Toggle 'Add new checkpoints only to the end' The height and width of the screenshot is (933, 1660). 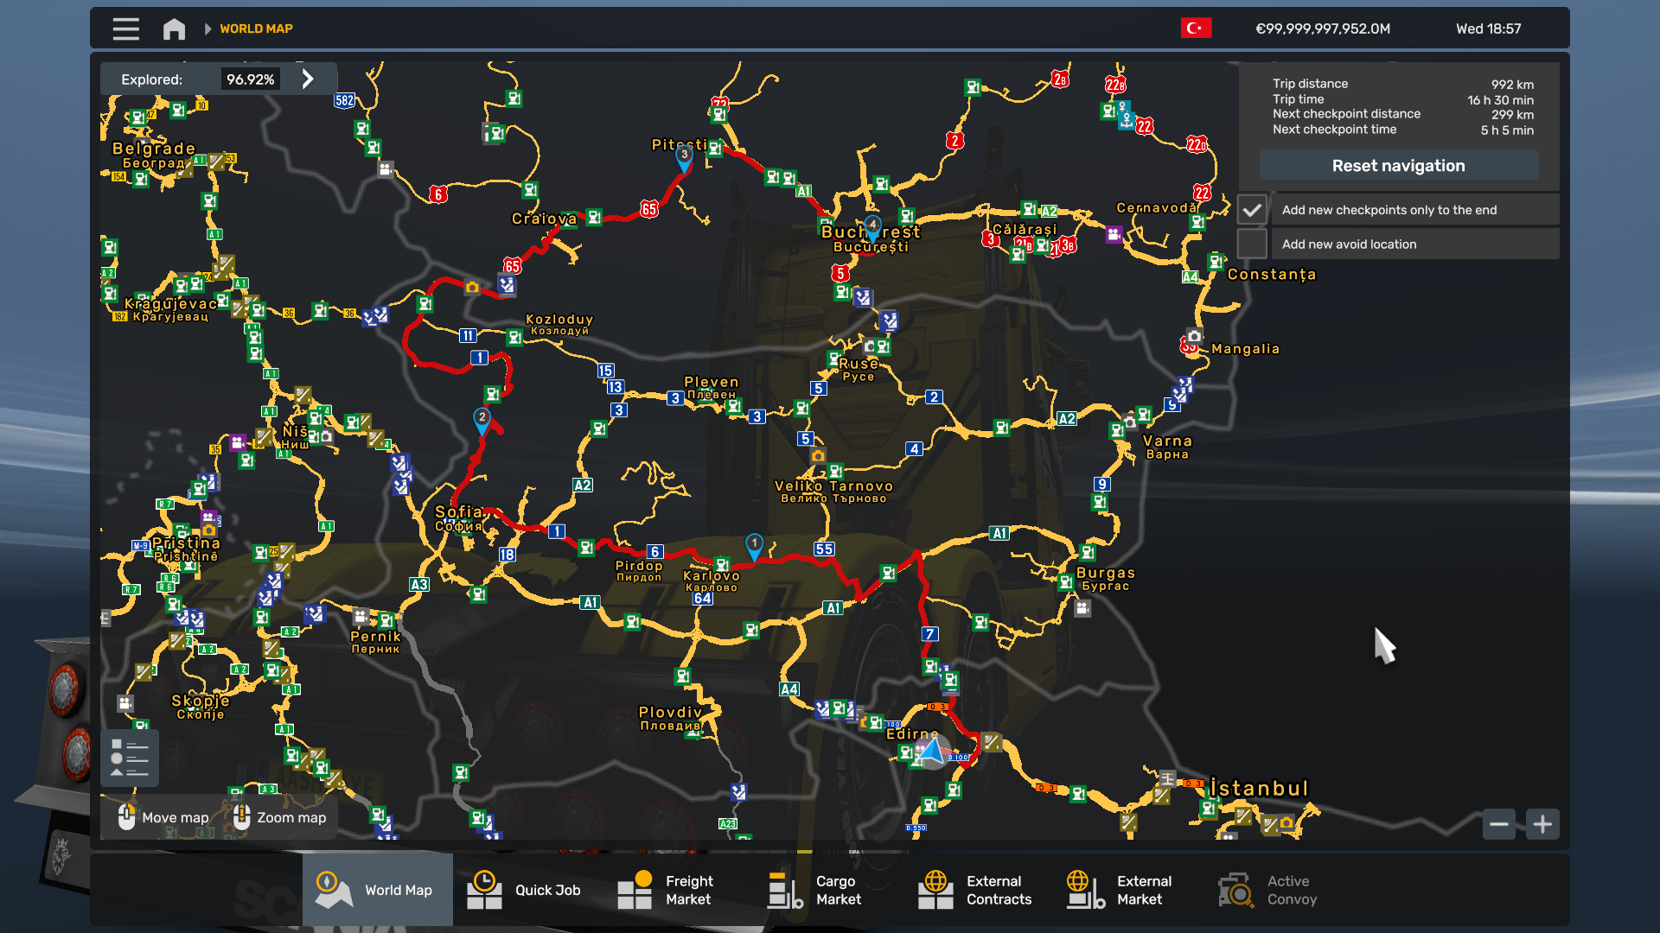pyautogui.click(x=1252, y=210)
